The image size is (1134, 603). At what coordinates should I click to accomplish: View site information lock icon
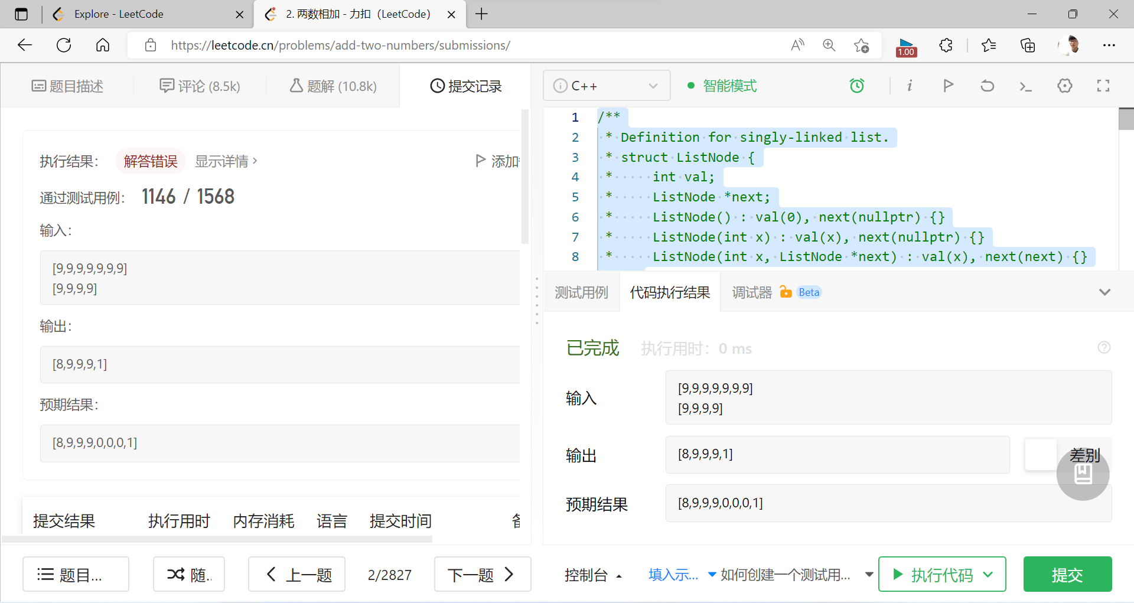click(x=151, y=45)
